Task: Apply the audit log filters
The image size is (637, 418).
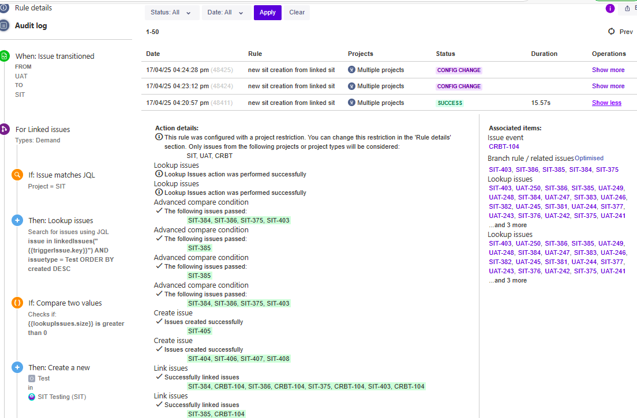Action: coord(268,13)
